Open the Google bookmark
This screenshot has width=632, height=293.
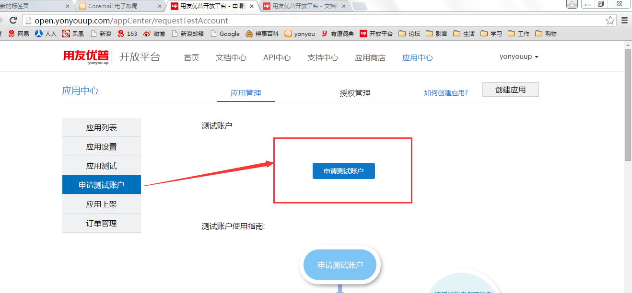point(225,34)
